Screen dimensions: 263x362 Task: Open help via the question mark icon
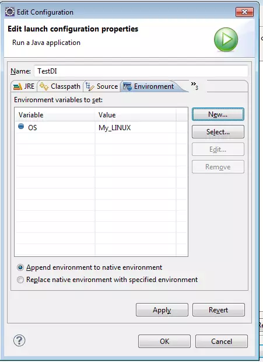(19, 340)
